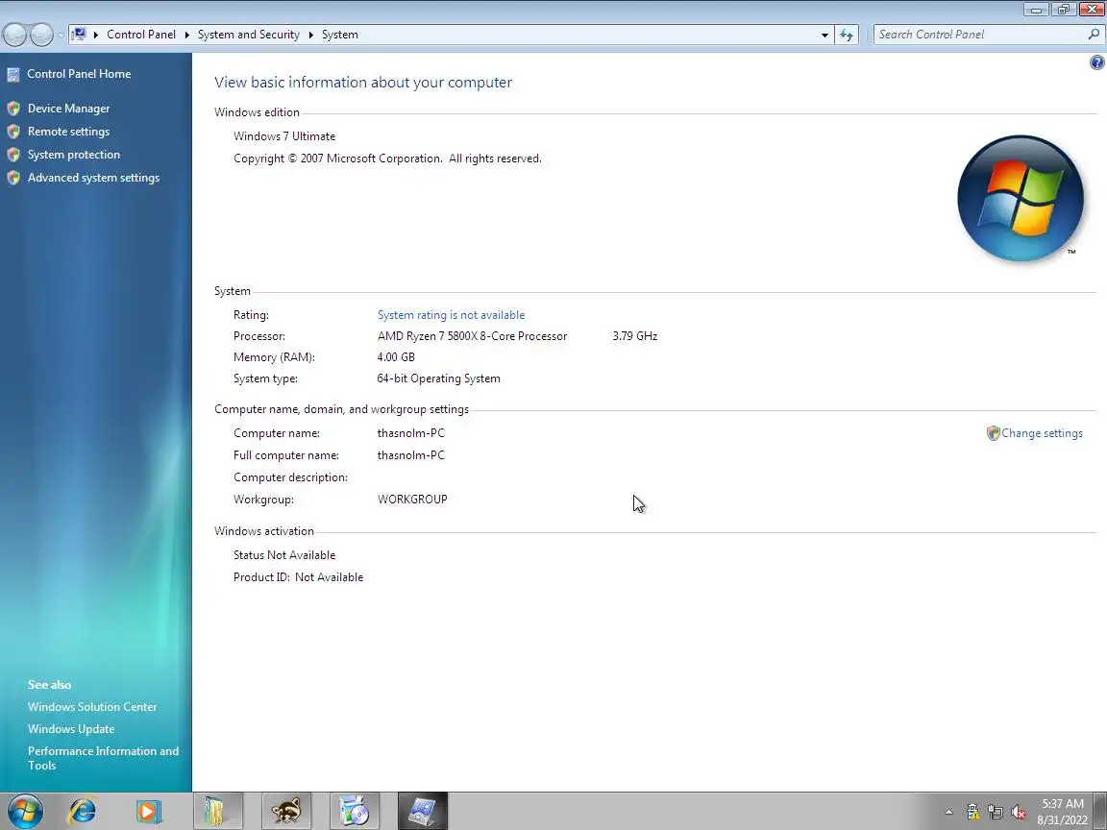Click 'Product ID: Not Available' text
The width and height of the screenshot is (1107, 830).
(x=299, y=577)
